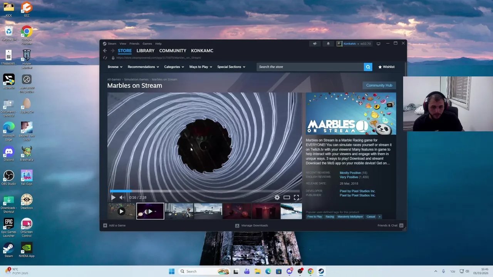Toggle theater mode in the trailer player
This screenshot has width=493, height=277.
287,197
